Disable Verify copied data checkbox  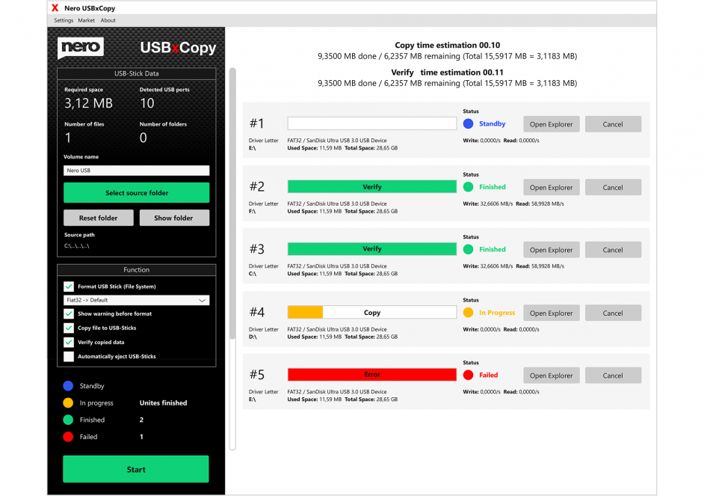tap(69, 342)
